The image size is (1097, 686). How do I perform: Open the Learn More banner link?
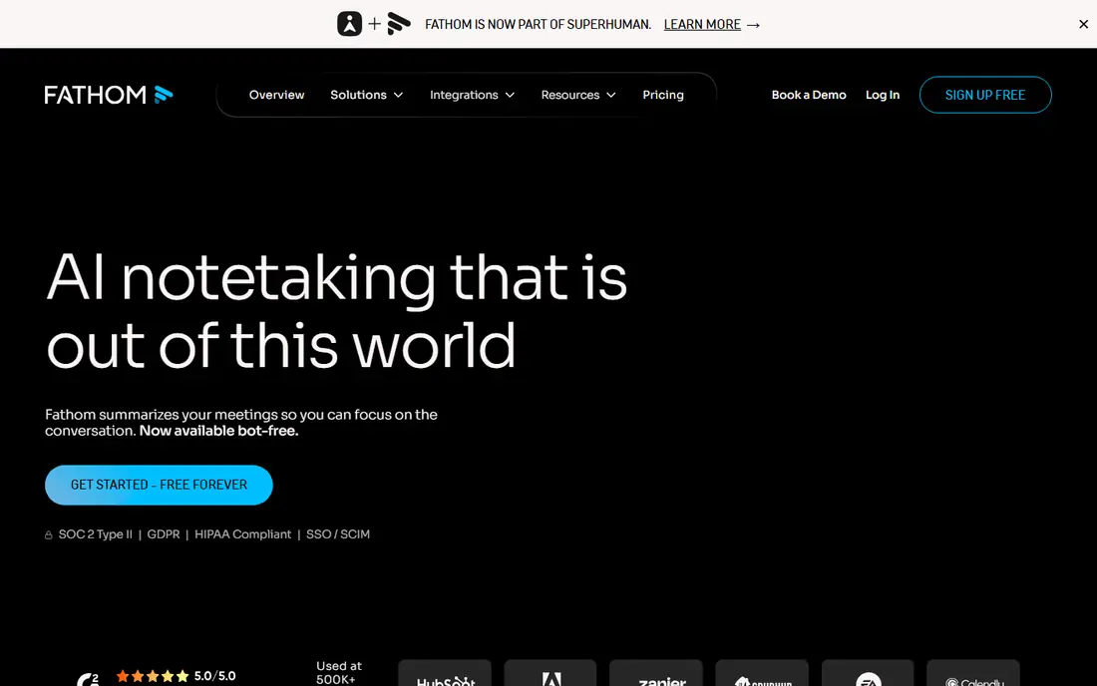pos(702,25)
